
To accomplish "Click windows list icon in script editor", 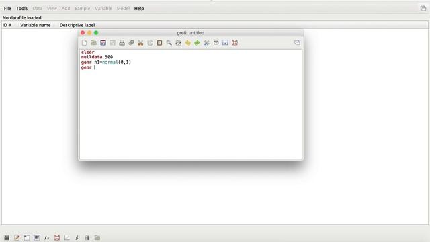I will (297, 42).
